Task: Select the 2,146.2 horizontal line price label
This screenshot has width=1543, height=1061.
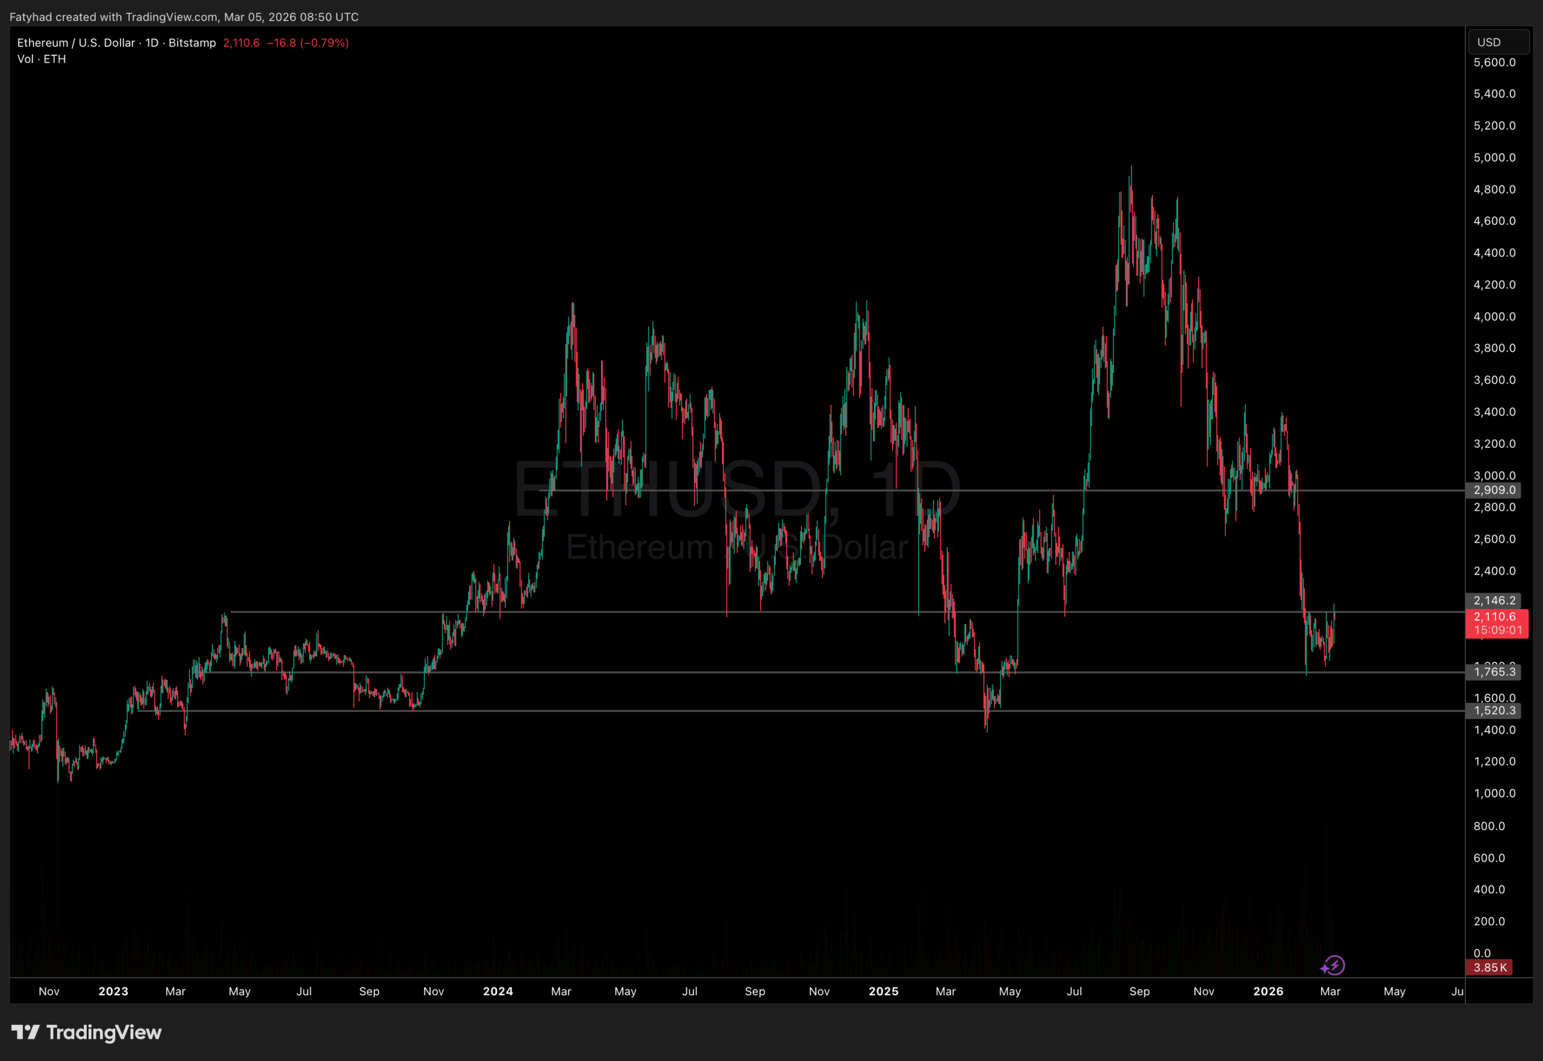Action: (1494, 600)
